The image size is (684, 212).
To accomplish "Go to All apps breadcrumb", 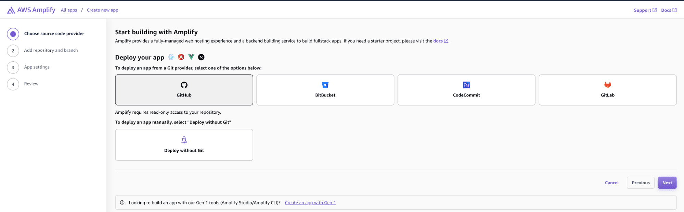I will click(x=69, y=10).
